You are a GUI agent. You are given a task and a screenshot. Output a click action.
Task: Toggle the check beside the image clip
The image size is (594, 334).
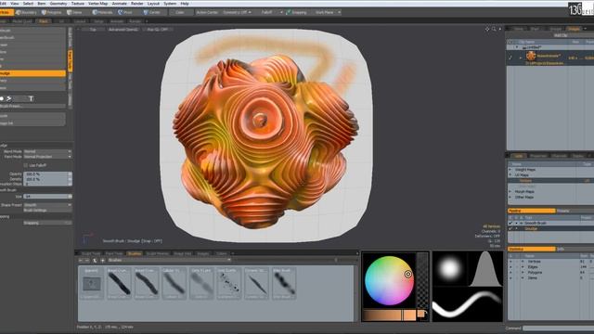pyautogui.click(x=510, y=58)
